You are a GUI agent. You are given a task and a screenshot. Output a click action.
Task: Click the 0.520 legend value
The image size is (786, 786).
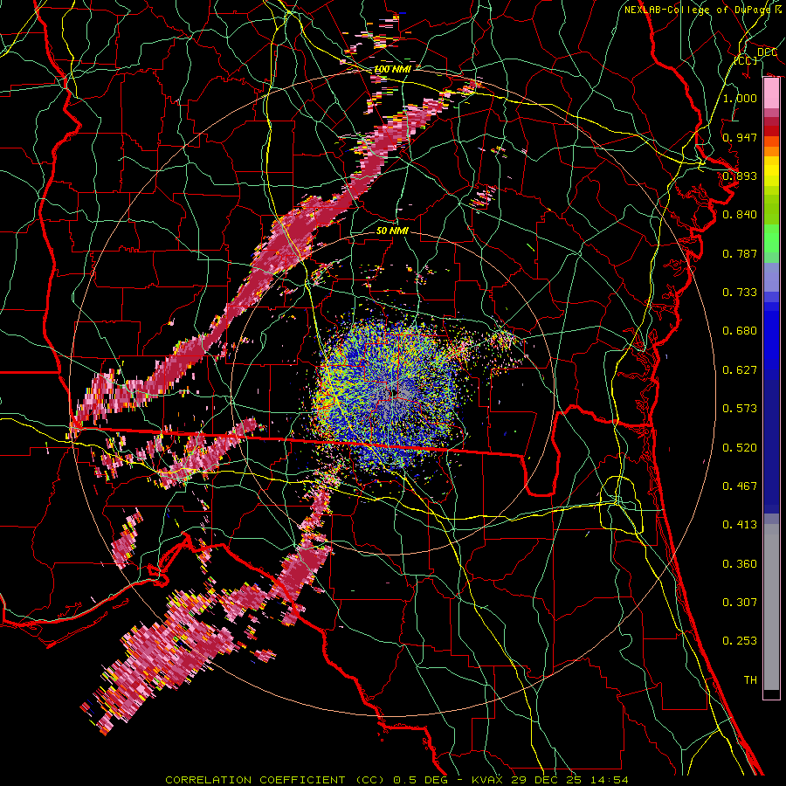[x=740, y=447]
